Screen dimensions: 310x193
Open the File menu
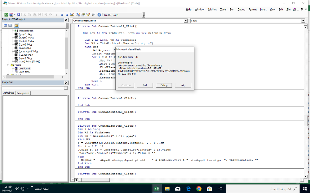coord(288,9)
